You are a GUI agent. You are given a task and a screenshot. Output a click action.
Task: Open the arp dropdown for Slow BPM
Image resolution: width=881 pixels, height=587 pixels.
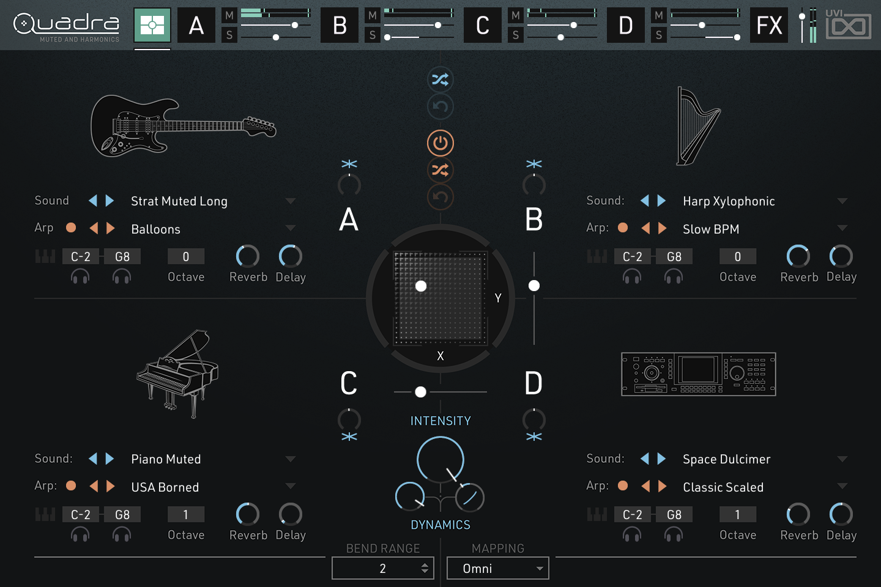coord(843,227)
